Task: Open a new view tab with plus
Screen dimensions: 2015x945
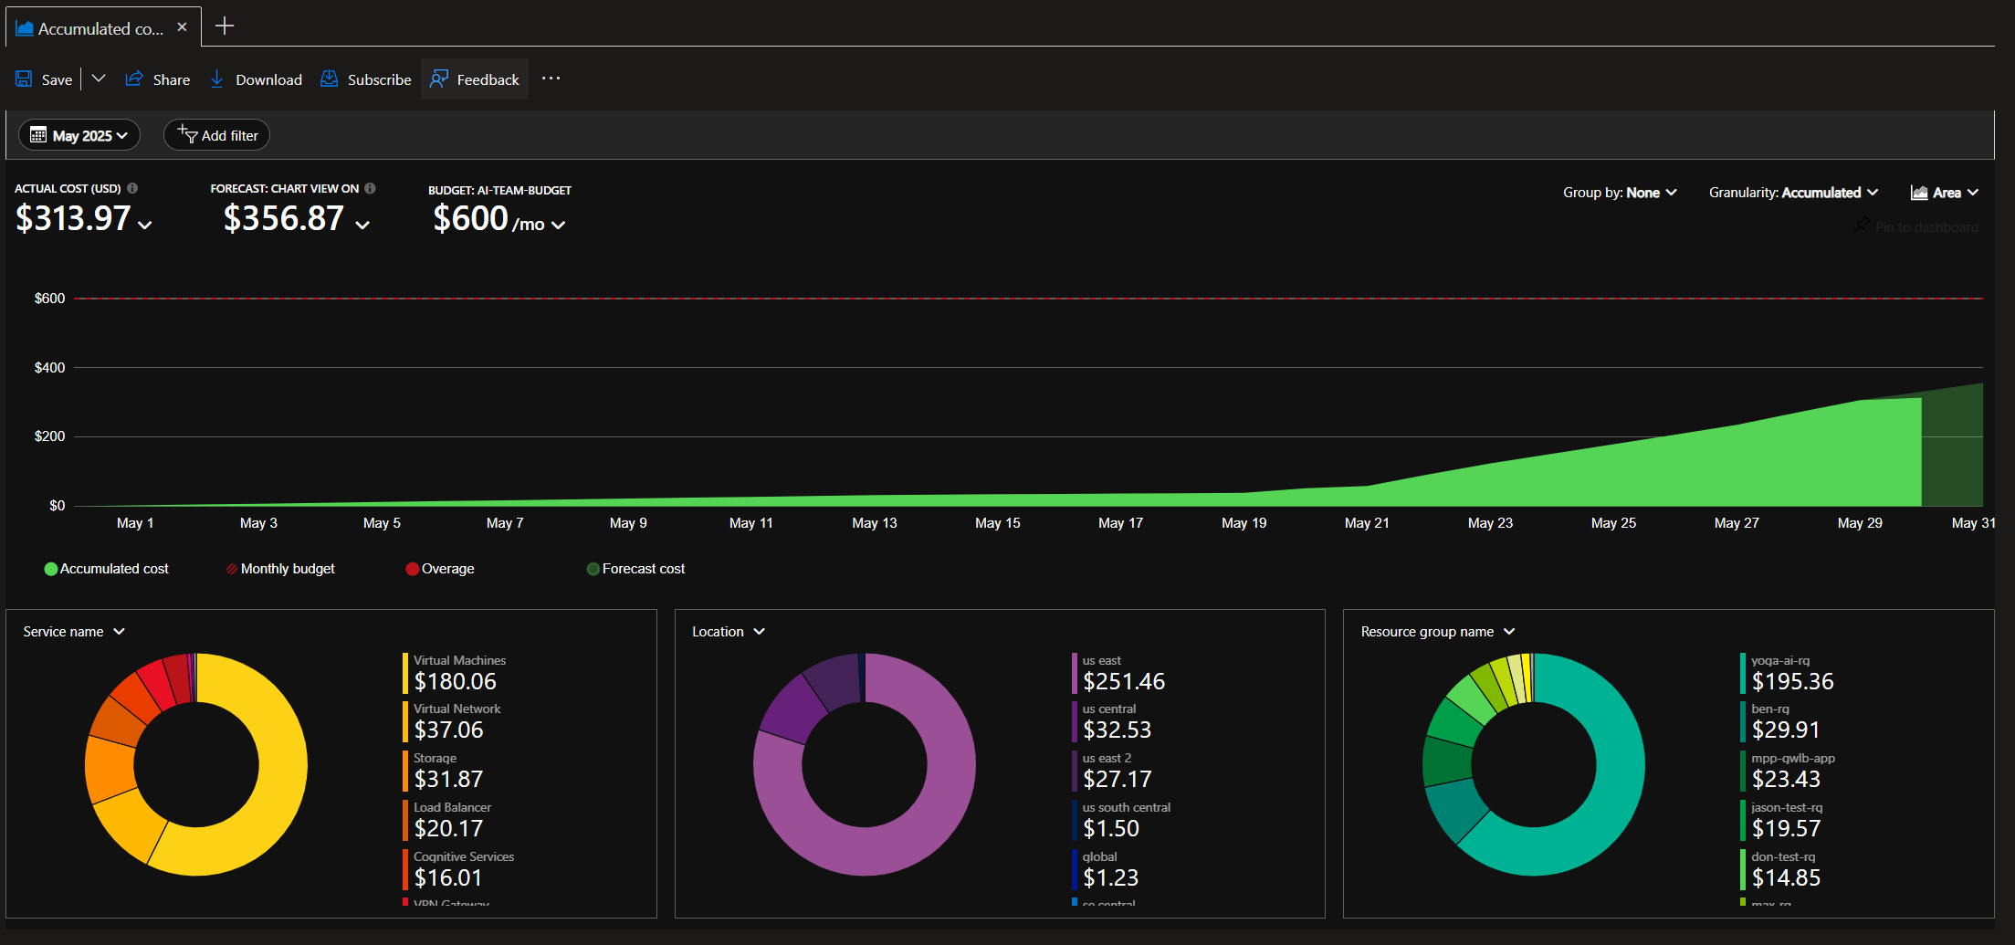Action: tap(225, 26)
